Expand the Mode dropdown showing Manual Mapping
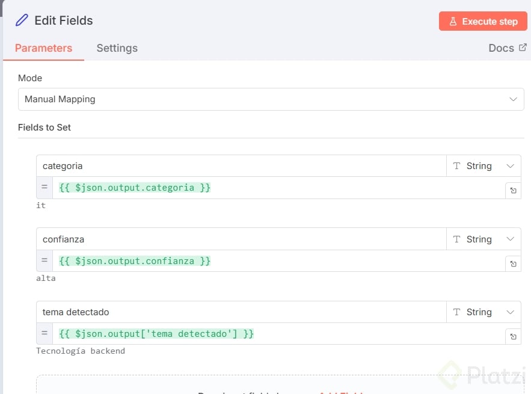The width and height of the screenshot is (531, 394). (x=271, y=99)
